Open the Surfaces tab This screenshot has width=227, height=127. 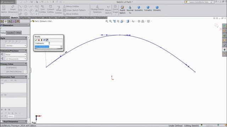pyautogui.click(x=24, y=18)
